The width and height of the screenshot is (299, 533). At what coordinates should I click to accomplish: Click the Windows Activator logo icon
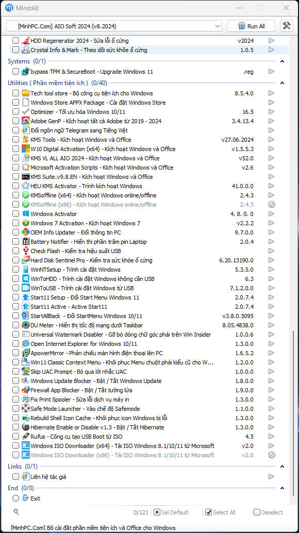pyautogui.click(x=25, y=214)
